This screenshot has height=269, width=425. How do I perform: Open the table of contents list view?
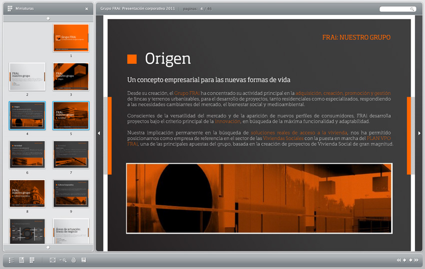pos(11,260)
